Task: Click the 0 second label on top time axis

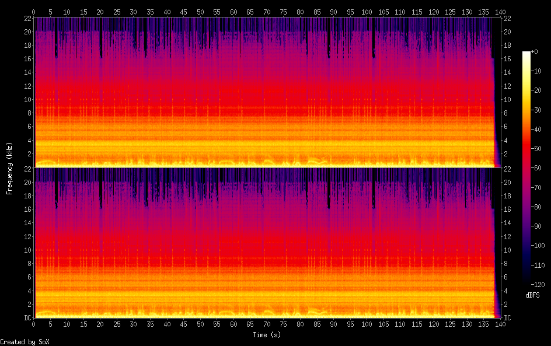Action: coord(34,11)
